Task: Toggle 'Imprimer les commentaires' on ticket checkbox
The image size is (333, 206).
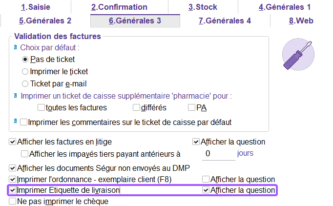Action: pos(23,122)
